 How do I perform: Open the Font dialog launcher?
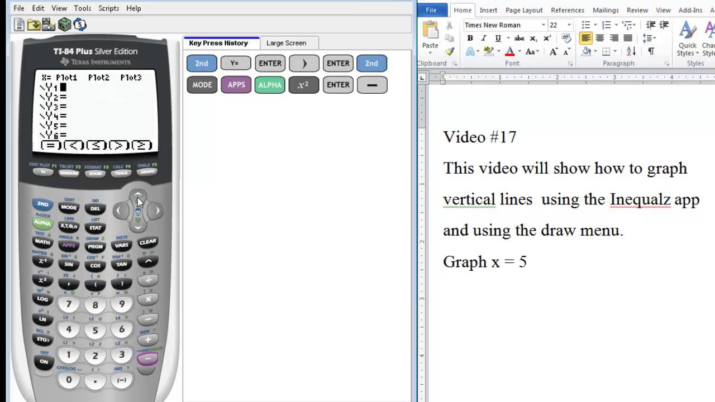coord(570,64)
